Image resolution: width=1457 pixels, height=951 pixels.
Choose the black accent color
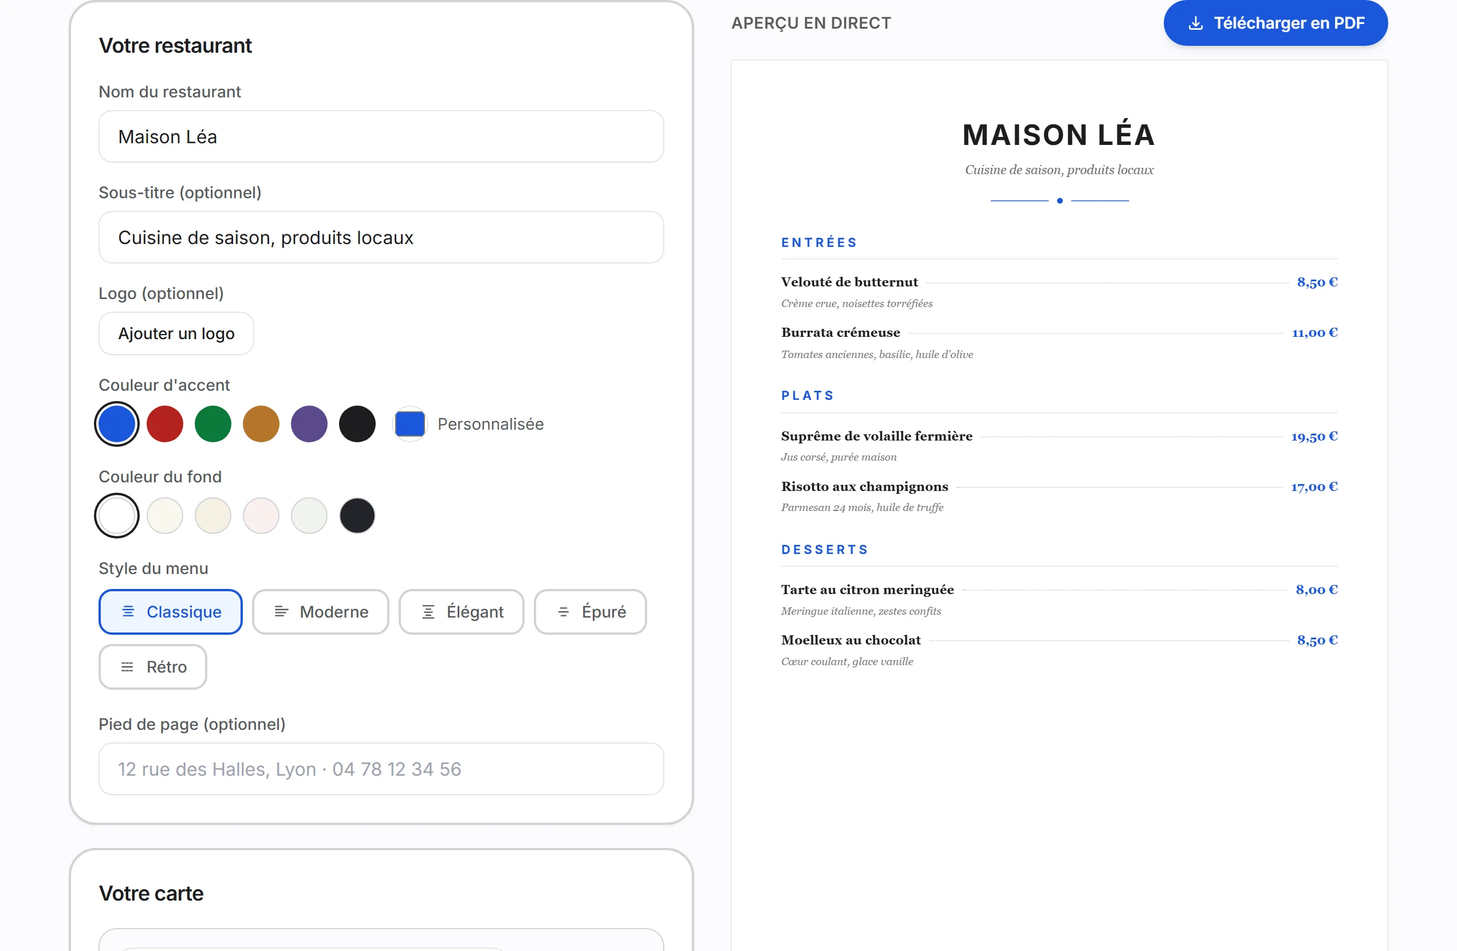pos(357,424)
